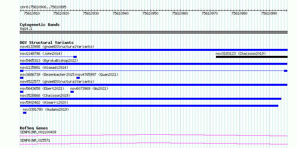Click the nsv1125881 (Alsmadi2014) label
Image resolution: width=297 pixels, height=148 pixels.
44,68
